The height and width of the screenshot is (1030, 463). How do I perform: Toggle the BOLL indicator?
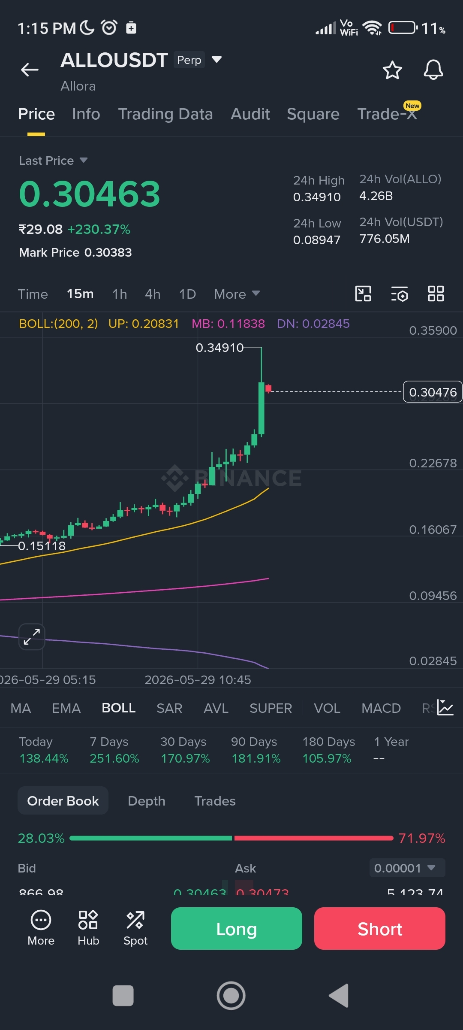(119, 708)
